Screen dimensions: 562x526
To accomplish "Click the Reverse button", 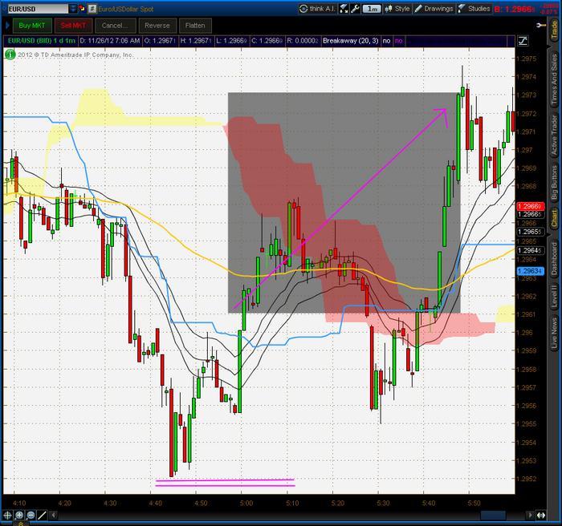I will [x=157, y=26].
